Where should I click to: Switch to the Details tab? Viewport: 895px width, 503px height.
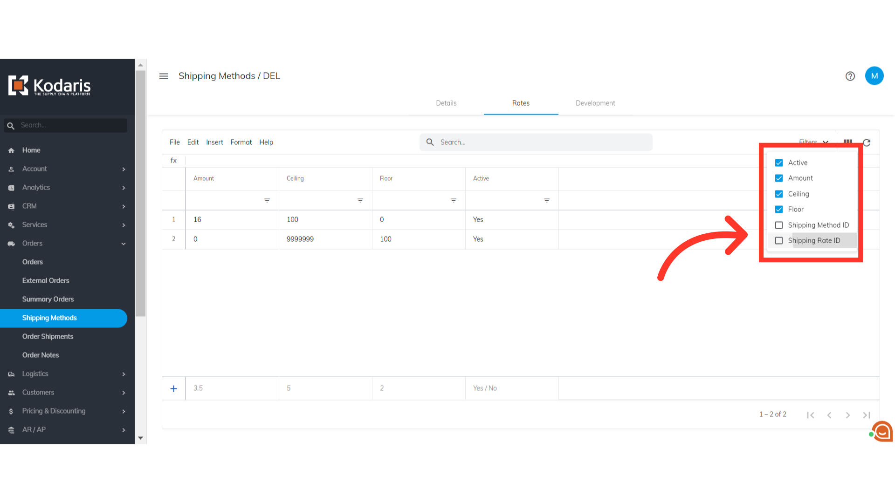tap(446, 103)
